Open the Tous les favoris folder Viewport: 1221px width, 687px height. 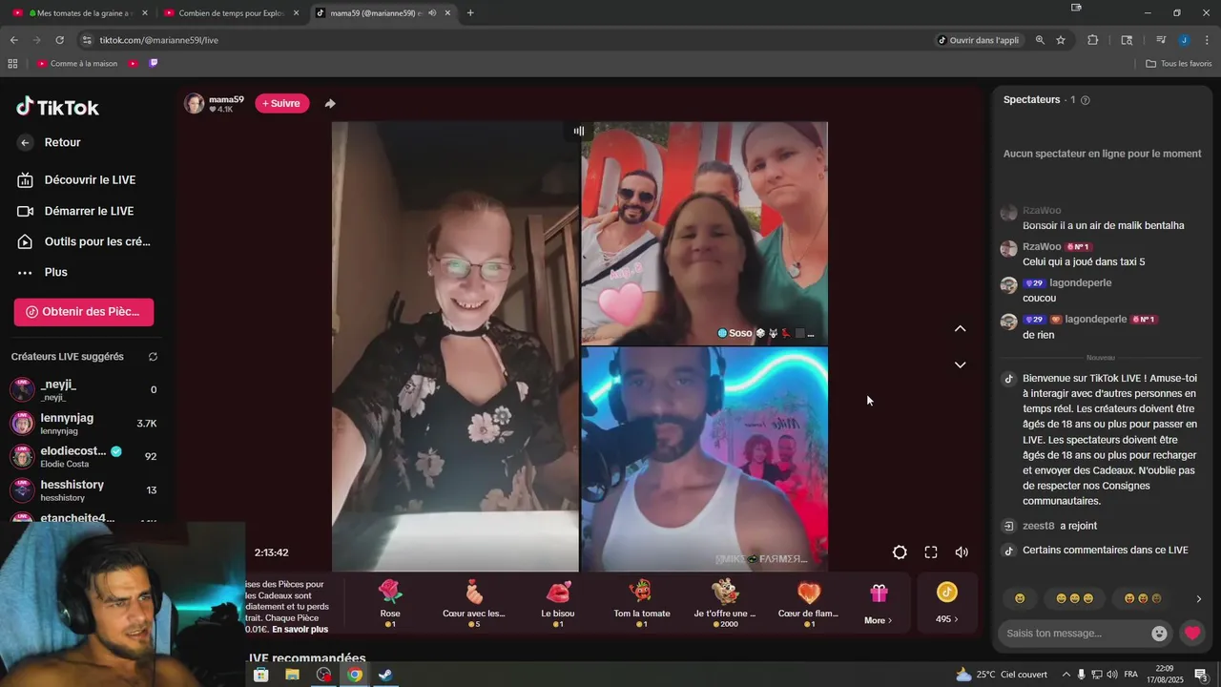click(1179, 64)
